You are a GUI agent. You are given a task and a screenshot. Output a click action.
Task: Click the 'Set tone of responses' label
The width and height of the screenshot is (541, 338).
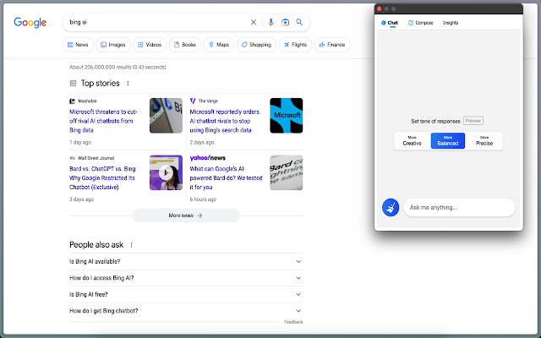click(x=435, y=122)
